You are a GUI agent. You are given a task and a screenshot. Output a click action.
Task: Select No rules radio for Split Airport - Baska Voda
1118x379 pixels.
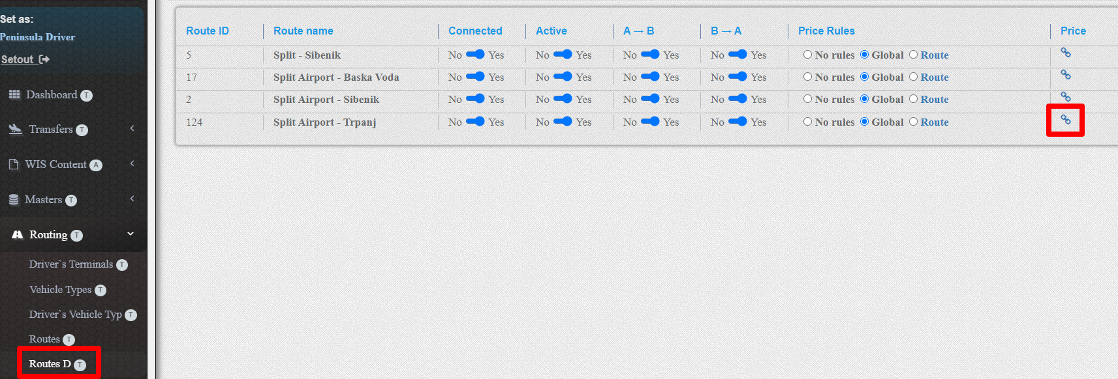coord(807,77)
